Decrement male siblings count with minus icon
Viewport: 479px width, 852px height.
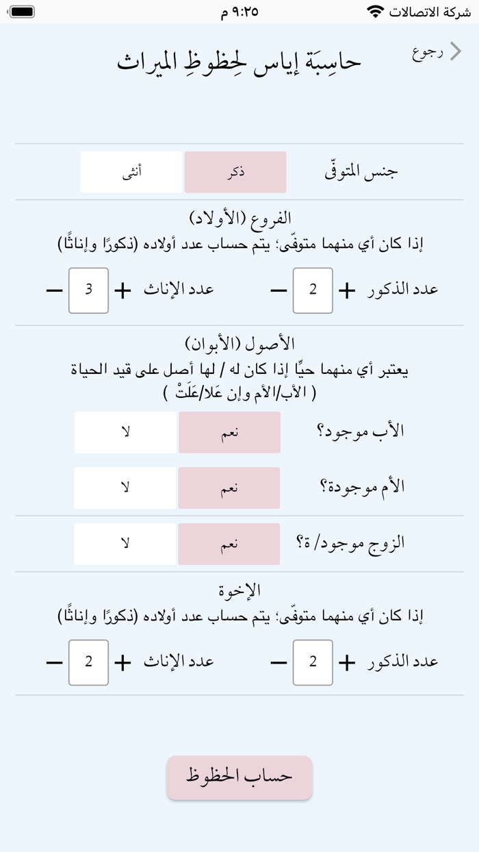(x=277, y=662)
